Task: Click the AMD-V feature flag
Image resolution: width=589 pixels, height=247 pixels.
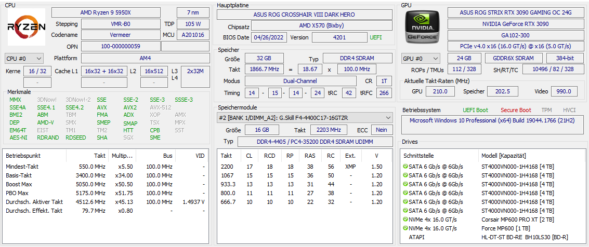Action: click(x=45, y=122)
